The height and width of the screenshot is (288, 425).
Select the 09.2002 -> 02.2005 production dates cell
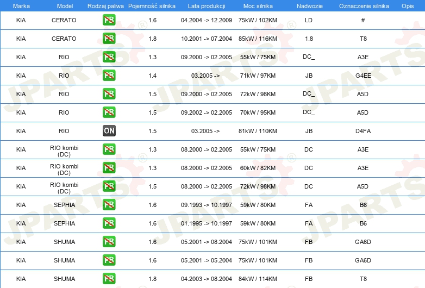pyautogui.click(x=207, y=112)
